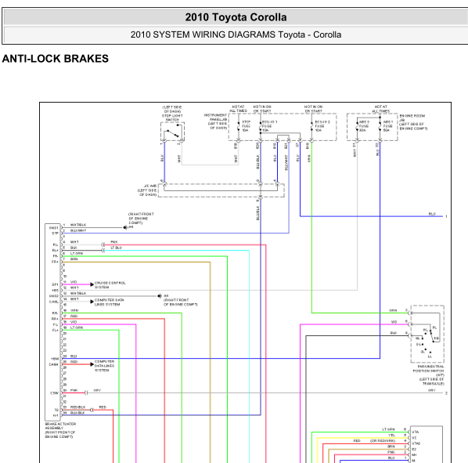Click 'BRN' wire label at pin 7

point(74,259)
